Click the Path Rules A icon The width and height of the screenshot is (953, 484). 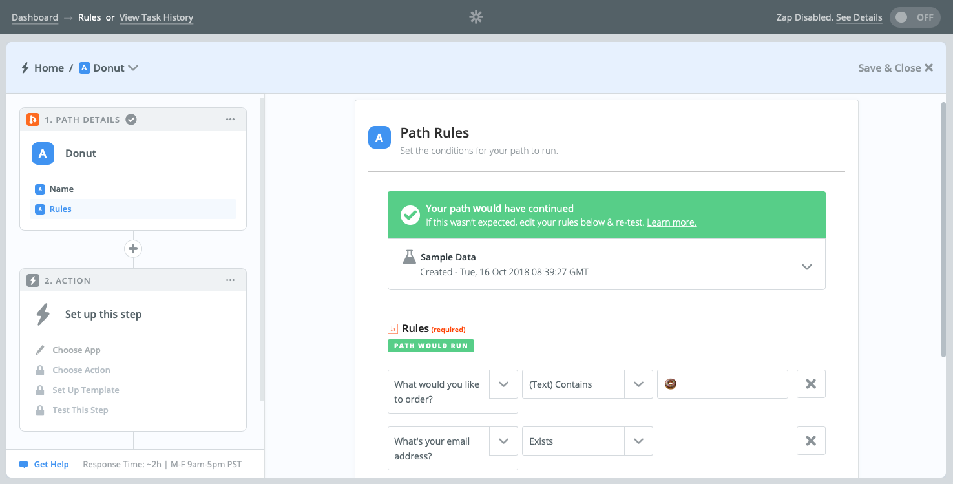point(379,138)
